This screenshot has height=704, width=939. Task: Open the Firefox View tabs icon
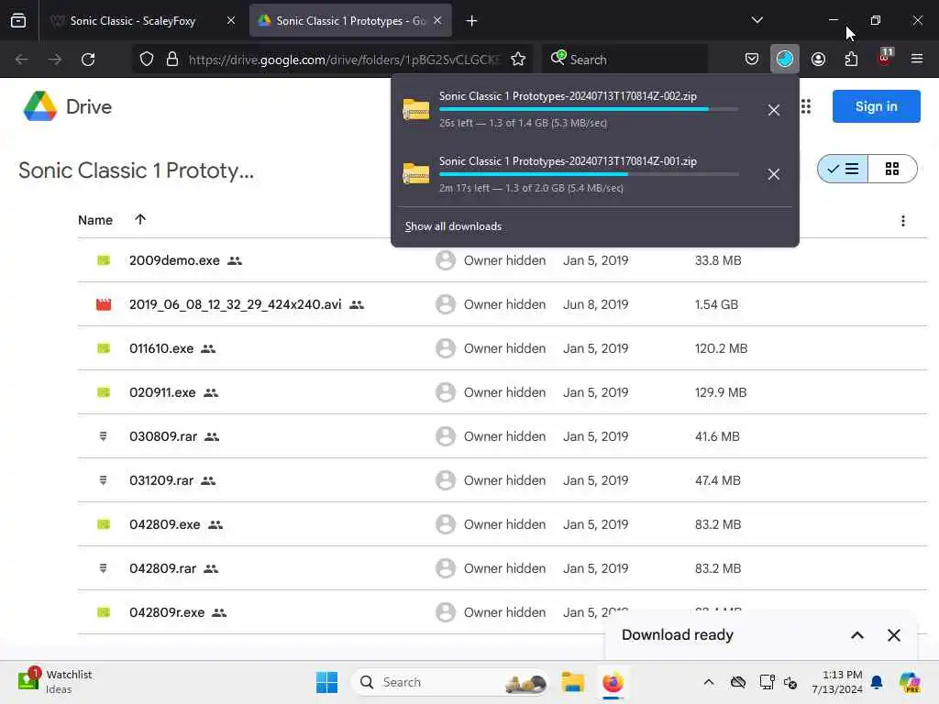click(18, 20)
